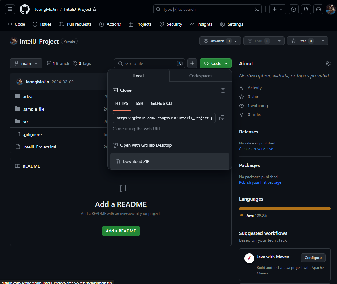Focus the Go to file search field

(149, 63)
